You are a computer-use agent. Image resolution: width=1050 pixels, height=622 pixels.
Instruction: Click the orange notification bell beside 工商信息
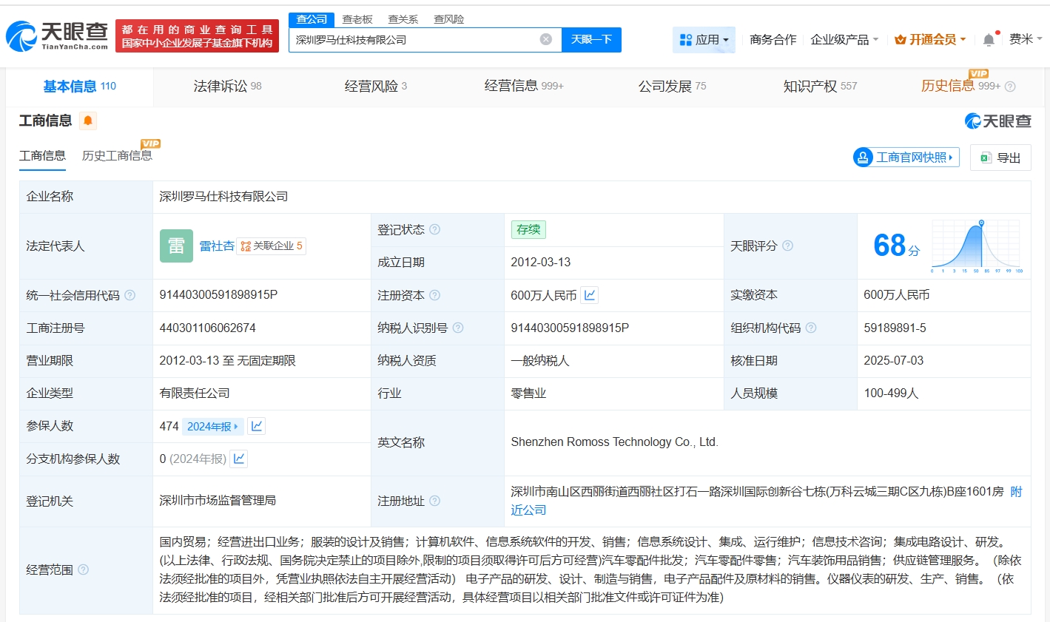[x=87, y=121]
